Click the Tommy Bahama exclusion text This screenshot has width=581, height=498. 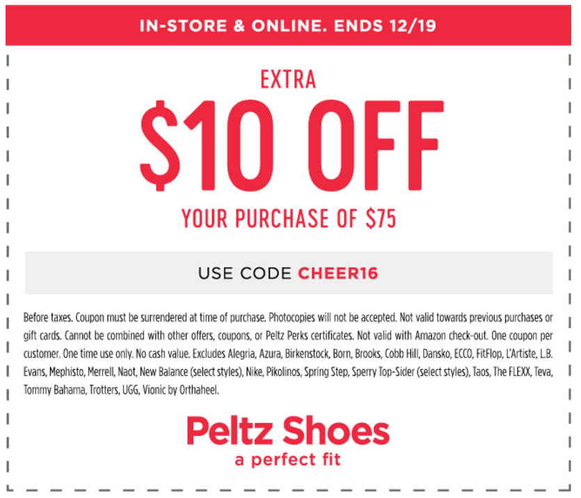pyautogui.click(x=54, y=390)
